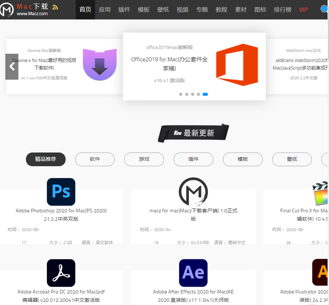Click 语言: 英文软件 label
Viewport: 329px width, 305px height.
click(97, 242)
